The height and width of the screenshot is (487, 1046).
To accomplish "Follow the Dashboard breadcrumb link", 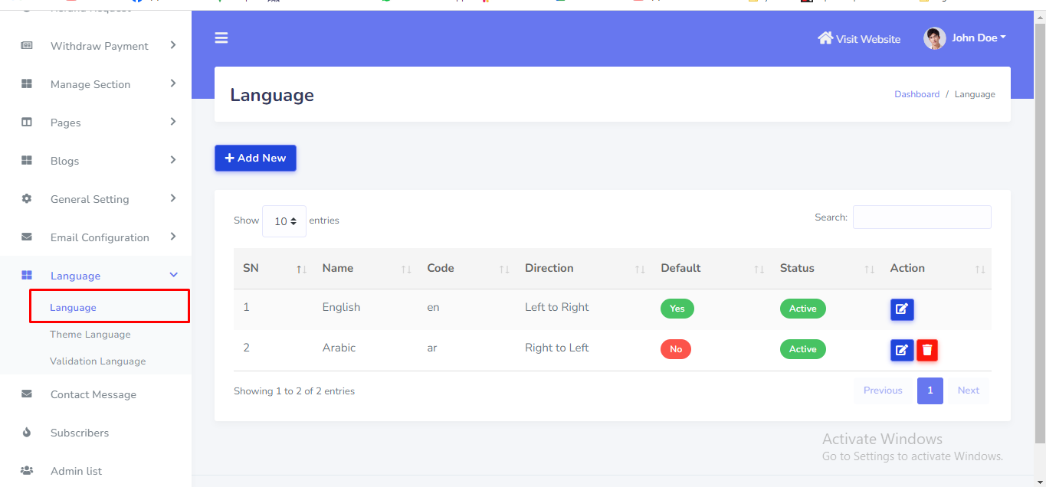I will [916, 94].
